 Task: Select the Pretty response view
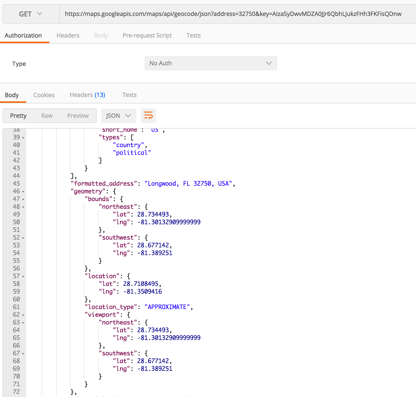[18, 116]
